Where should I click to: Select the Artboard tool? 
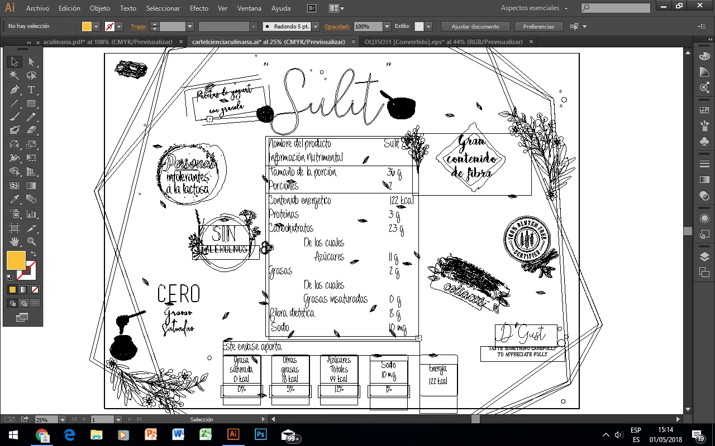point(15,227)
